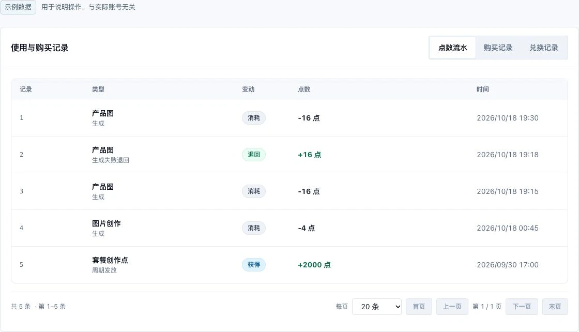Open the 20 条 per-page dropdown
The height and width of the screenshot is (332, 579).
click(x=377, y=307)
